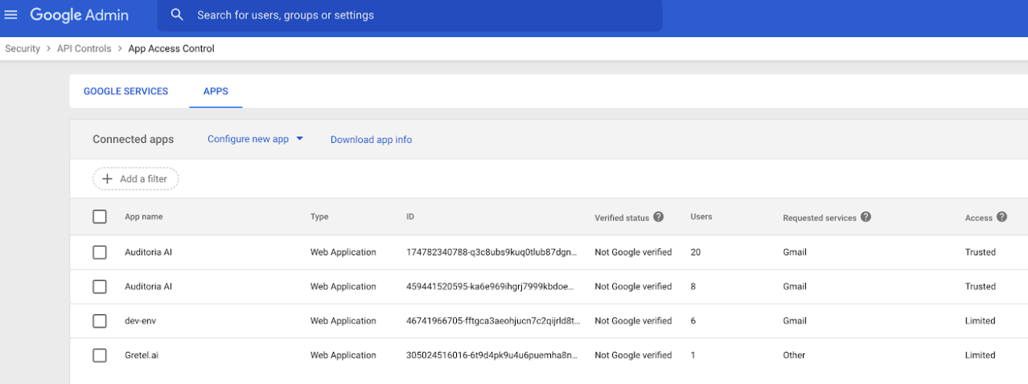Sort by App name column header
This screenshot has height=384, width=1028.
pyautogui.click(x=143, y=217)
